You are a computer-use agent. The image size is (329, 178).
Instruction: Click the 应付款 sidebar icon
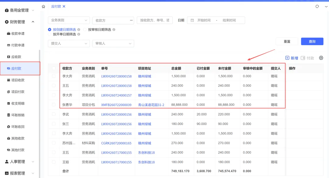point(9,69)
